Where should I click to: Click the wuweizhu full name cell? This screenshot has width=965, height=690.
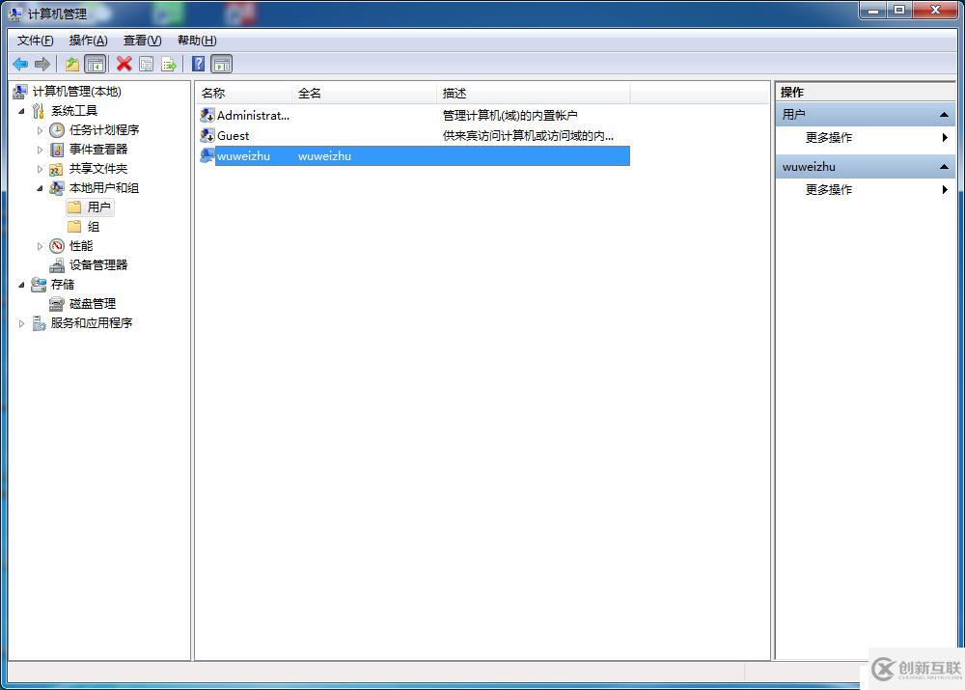click(x=324, y=156)
